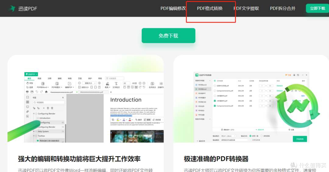Select the 手型 hand tool
The width and height of the screenshot is (329, 172).
click(x=30, y=83)
